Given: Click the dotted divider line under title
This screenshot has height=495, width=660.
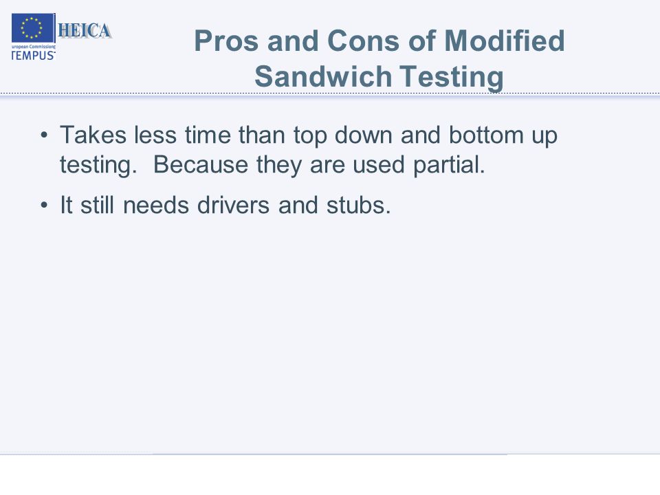Looking at the screenshot, I should coord(330,93).
